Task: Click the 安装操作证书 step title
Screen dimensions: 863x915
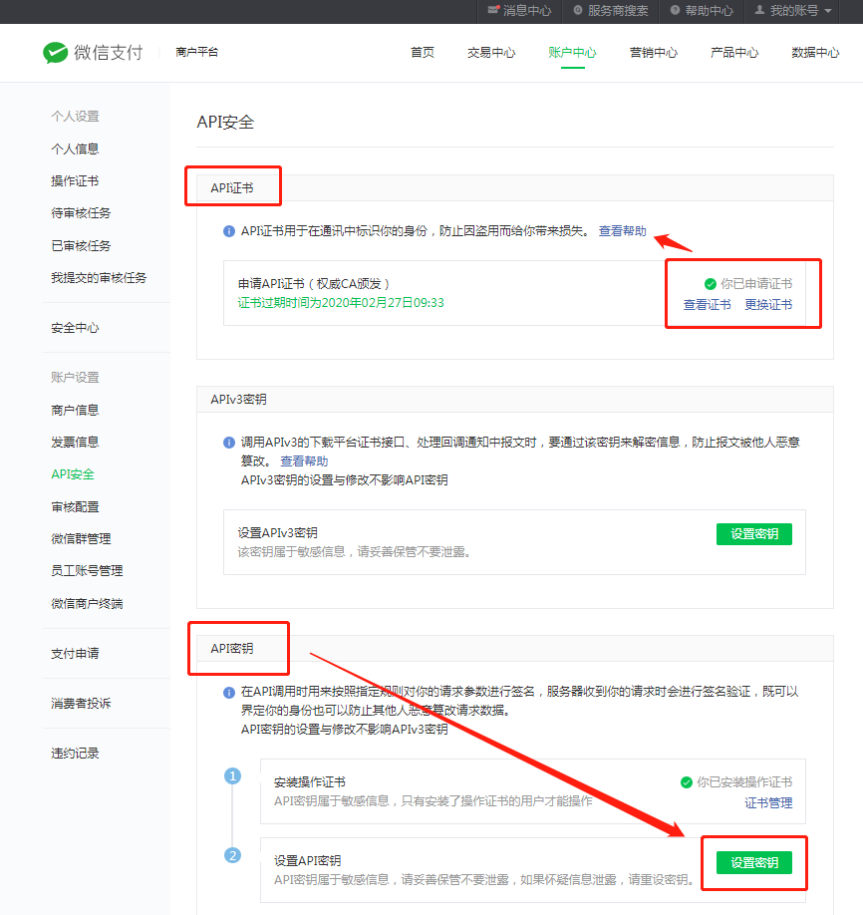Action: coord(310,782)
